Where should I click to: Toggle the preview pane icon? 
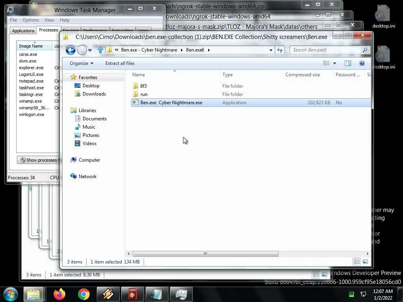tap(348, 63)
